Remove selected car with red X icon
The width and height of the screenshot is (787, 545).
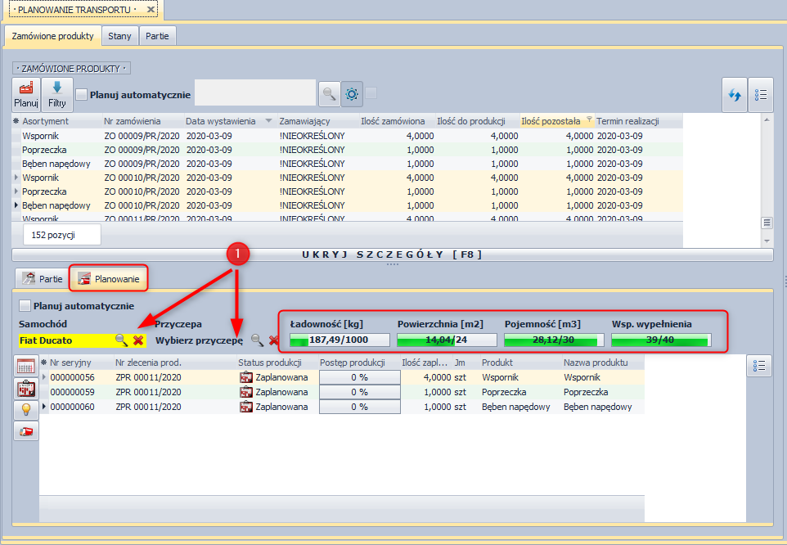(138, 340)
